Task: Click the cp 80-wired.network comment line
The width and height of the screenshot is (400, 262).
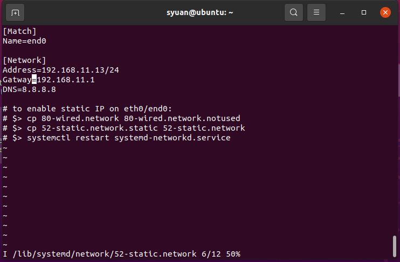Action: coord(121,118)
